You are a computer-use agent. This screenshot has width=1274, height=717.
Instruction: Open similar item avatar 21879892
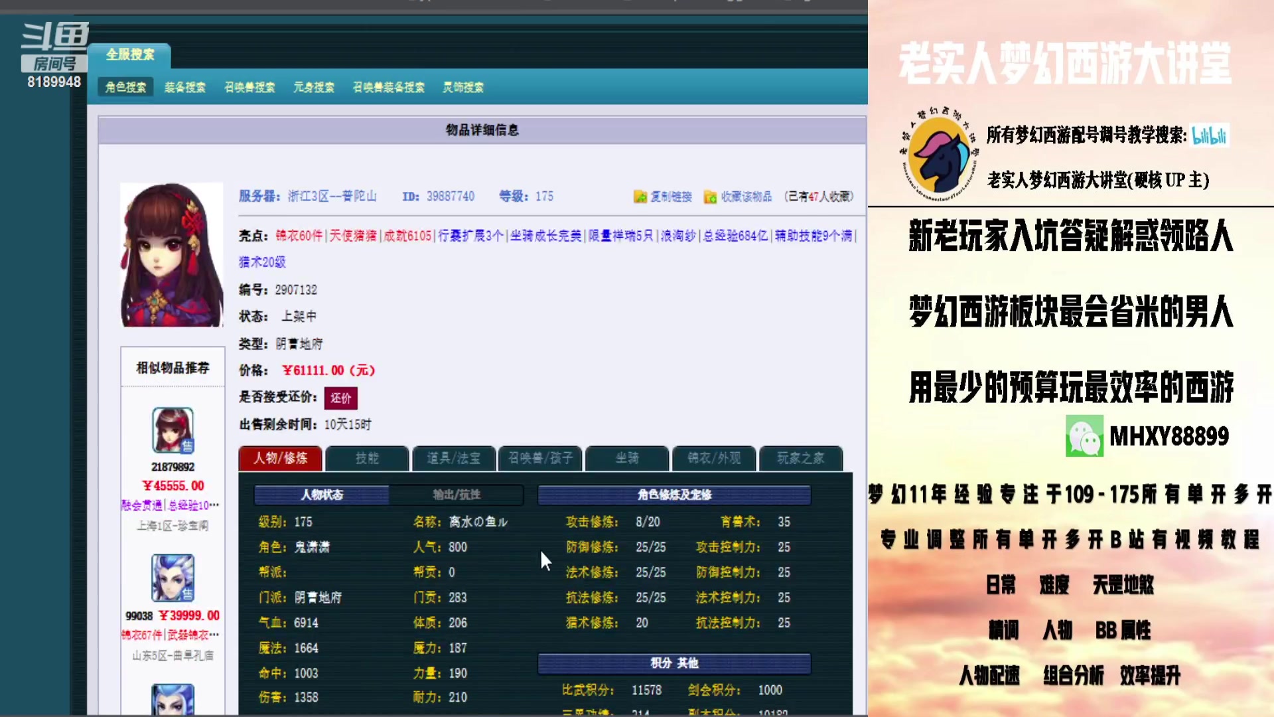point(173,430)
